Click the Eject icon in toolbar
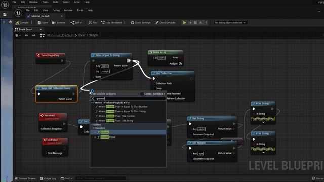This screenshot has width=324, height=182. 200,23
